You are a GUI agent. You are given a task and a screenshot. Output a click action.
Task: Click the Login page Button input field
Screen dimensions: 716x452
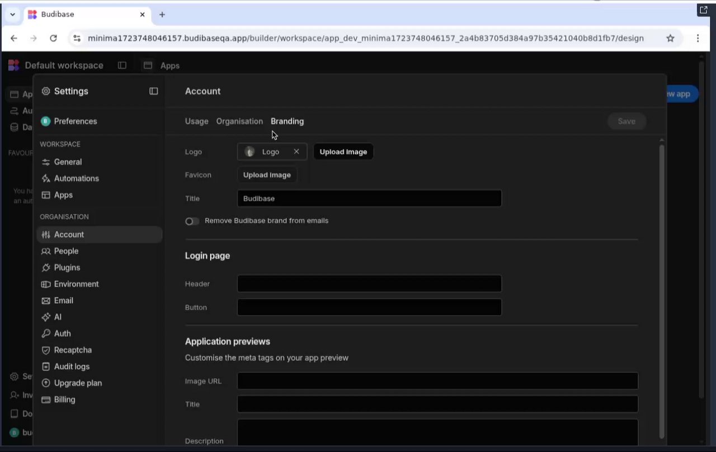(x=369, y=307)
